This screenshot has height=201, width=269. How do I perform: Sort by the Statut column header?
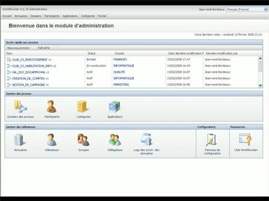pos(91,54)
